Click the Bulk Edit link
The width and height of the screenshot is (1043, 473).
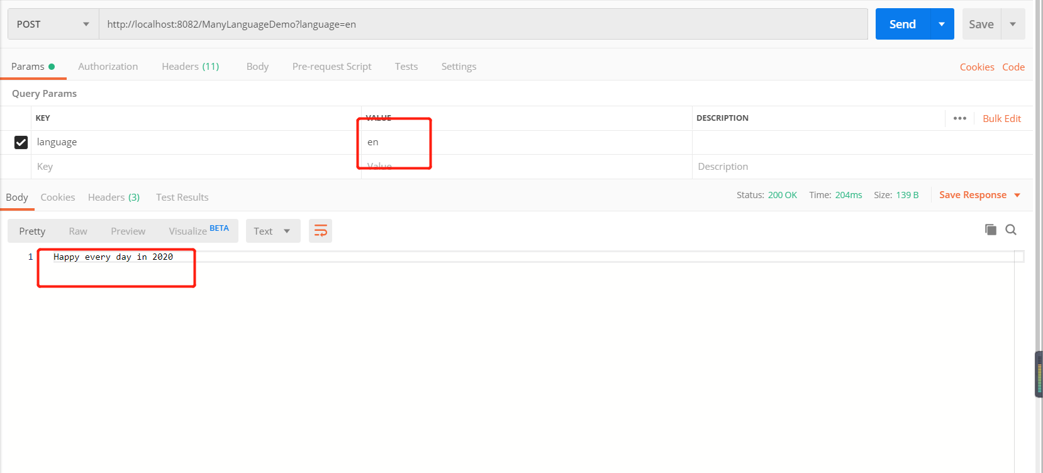(x=1002, y=118)
